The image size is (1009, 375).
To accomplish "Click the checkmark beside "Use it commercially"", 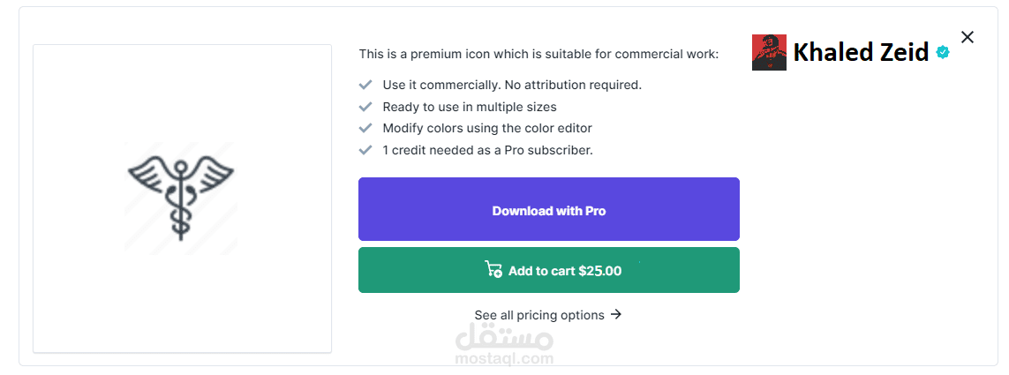I will click(365, 85).
